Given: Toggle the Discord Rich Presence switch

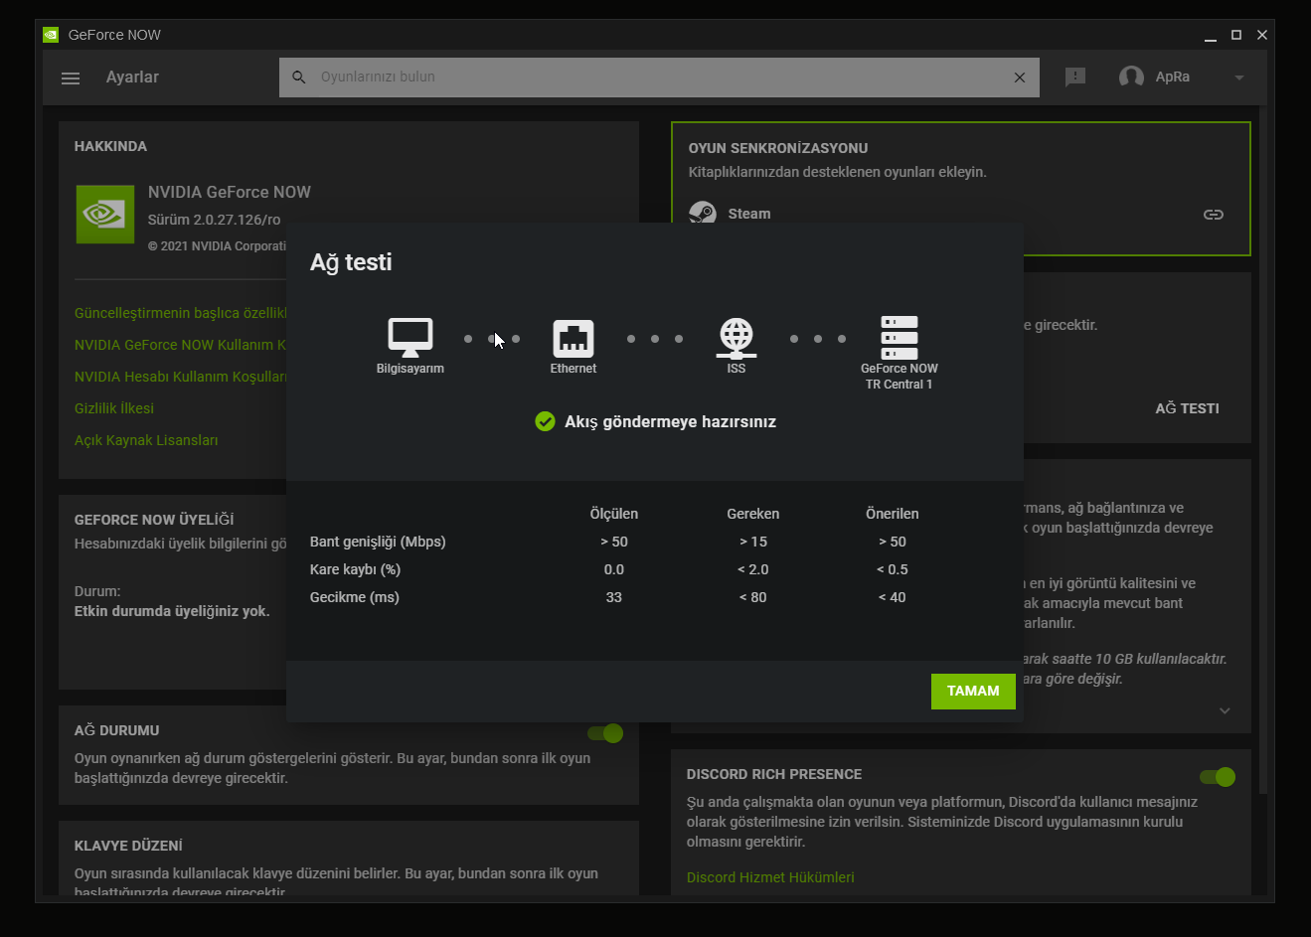Looking at the screenshot, I should tap(1218, 777).
